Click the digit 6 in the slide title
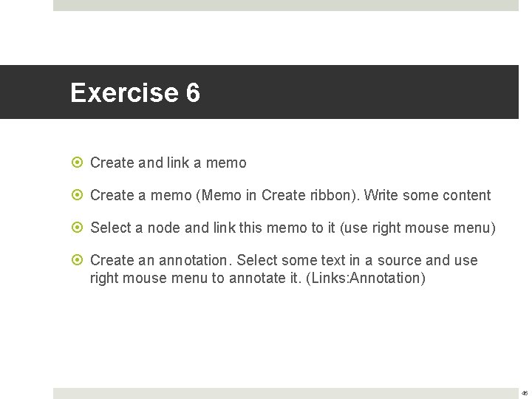Viewport: 532px width, 399px height. point(193,92)
